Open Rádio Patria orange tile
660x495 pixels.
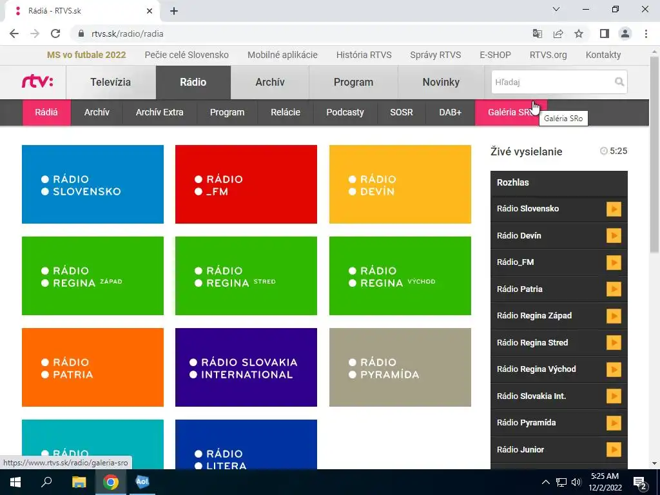coord(93,367)
